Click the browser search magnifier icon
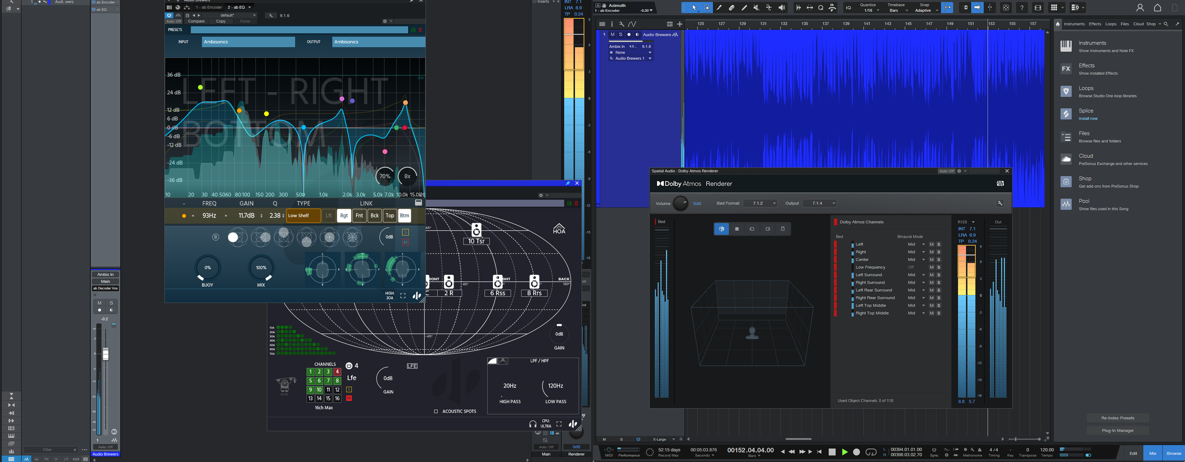 point(1166,24)
